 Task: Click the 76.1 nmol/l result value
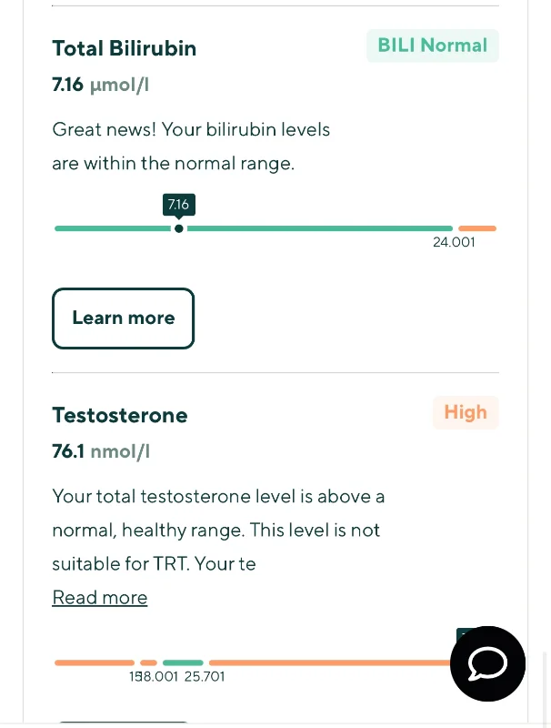point(101,451)
